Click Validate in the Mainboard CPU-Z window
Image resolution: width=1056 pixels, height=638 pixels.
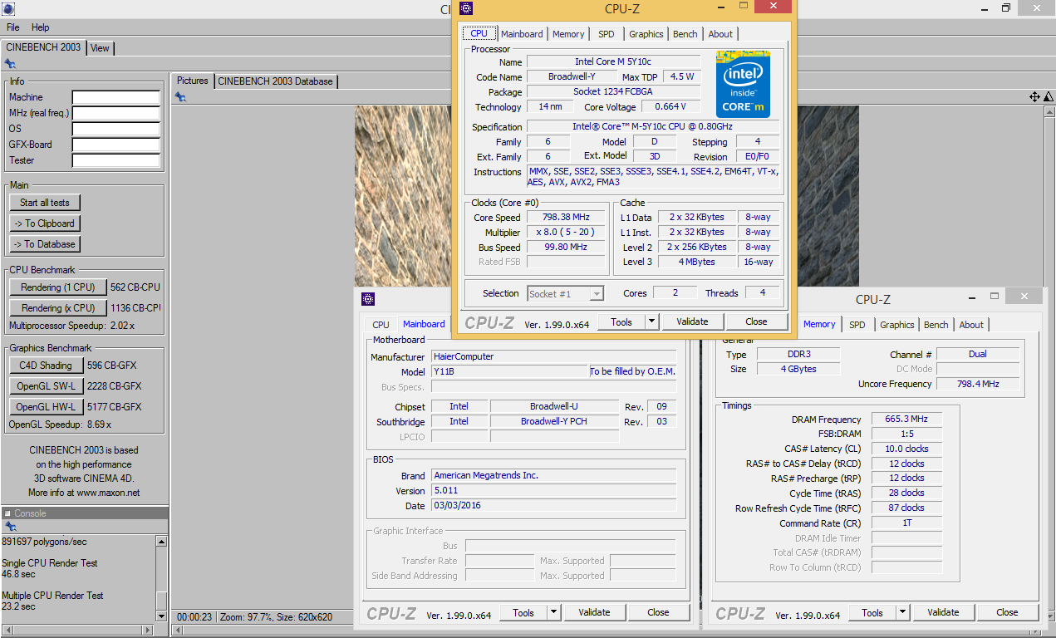pyautogui.click(x=594, y=612)
